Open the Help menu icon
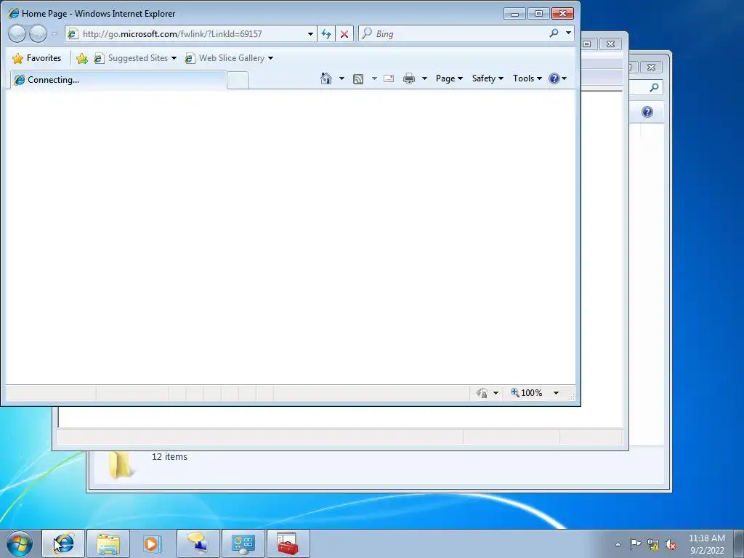 [x=557, y=78]
